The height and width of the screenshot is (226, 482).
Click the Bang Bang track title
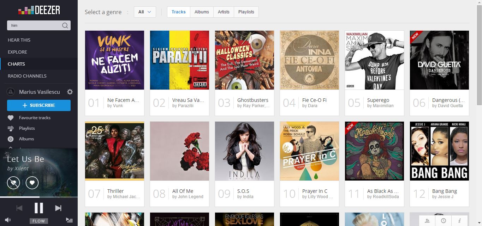point(445,191)
